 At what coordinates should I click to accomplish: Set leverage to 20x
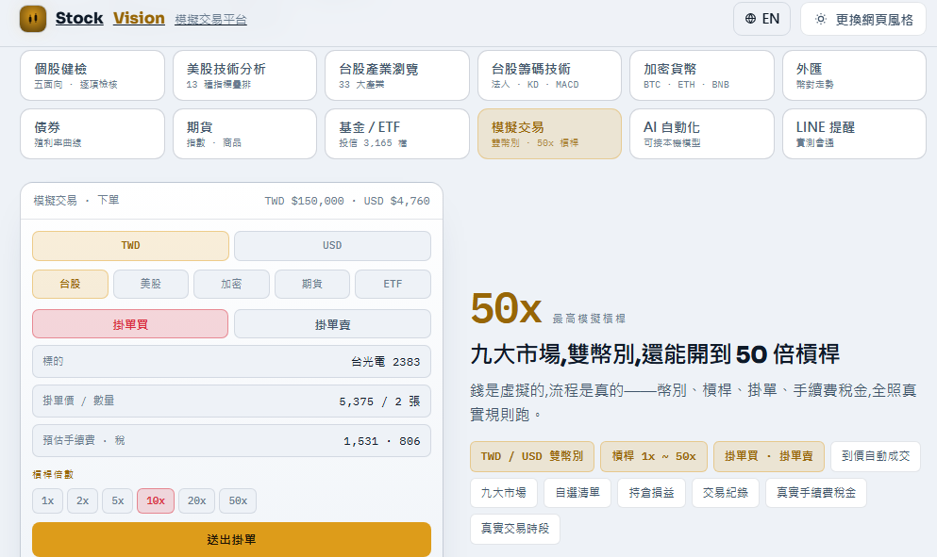(x=196, y=500)
